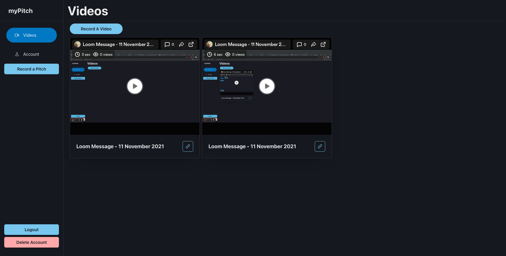506x256 pixels.
Task: Click the Record a Pitch button
Action: click(x=31, y=69)
